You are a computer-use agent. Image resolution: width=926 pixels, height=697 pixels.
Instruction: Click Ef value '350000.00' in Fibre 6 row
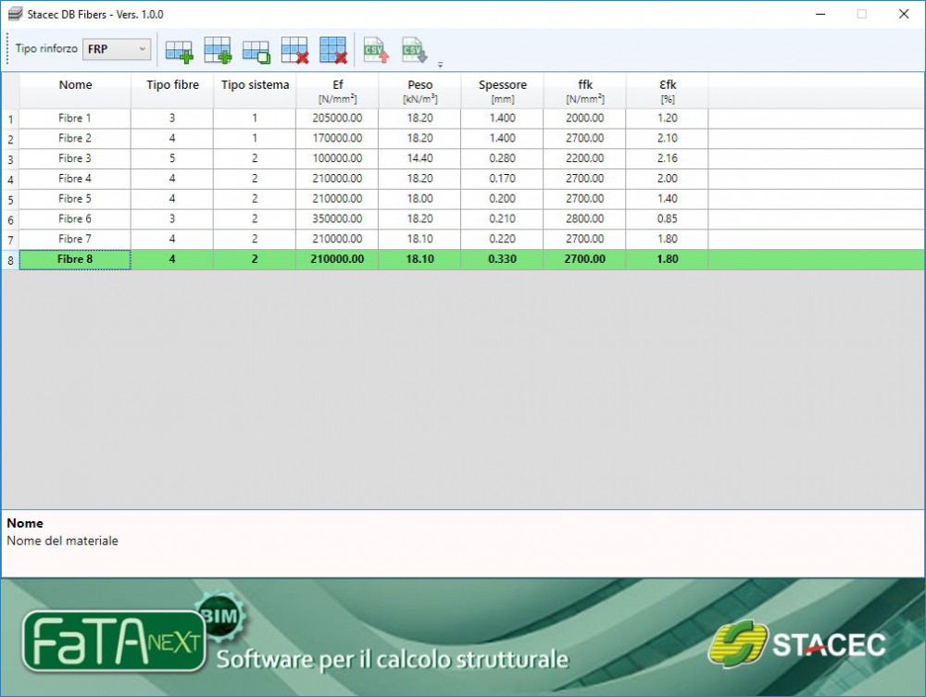click(x=337, y=219)
